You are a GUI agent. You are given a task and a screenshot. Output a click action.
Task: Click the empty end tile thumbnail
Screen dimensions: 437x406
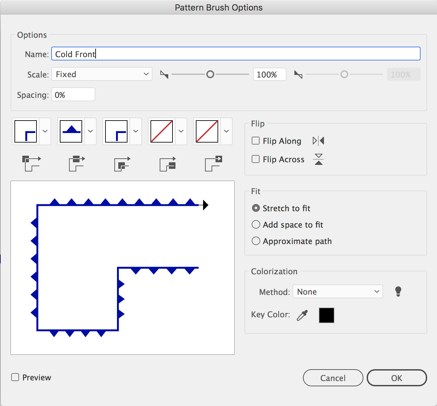pos(207,131)
